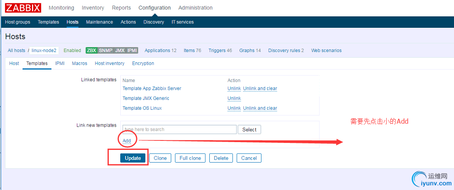Click the JMX availability badge
454x190 pixels.
point(120,50)
